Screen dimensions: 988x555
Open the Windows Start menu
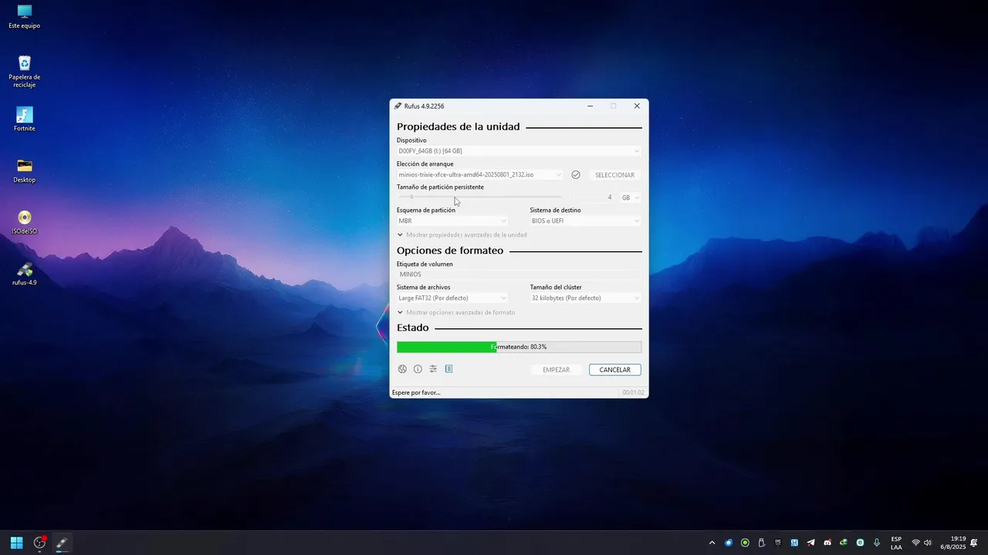[16, 543]
